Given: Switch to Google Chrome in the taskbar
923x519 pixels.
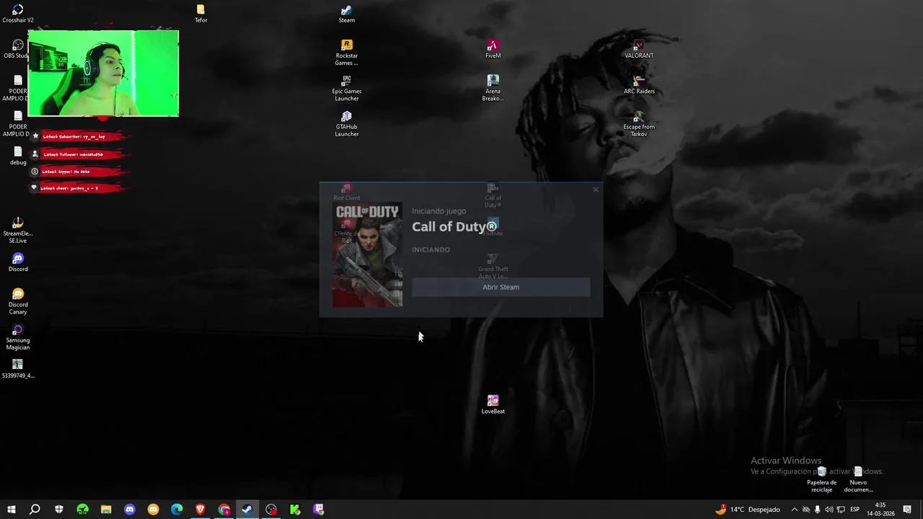Looking at the screenshot, I should [x=224, y=510].
